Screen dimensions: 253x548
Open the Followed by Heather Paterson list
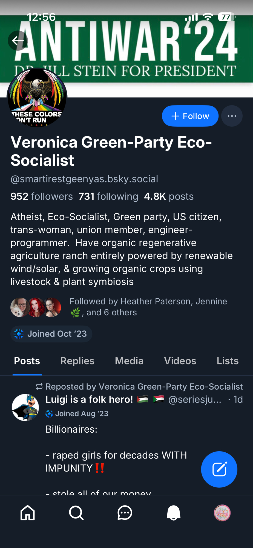point(148,307)
